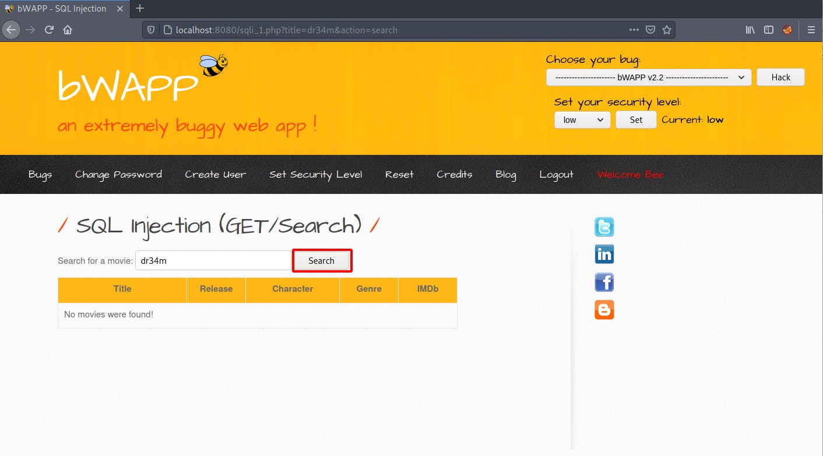Click the Search button
This screenshot has width=823, height=456.
[322, 260]
